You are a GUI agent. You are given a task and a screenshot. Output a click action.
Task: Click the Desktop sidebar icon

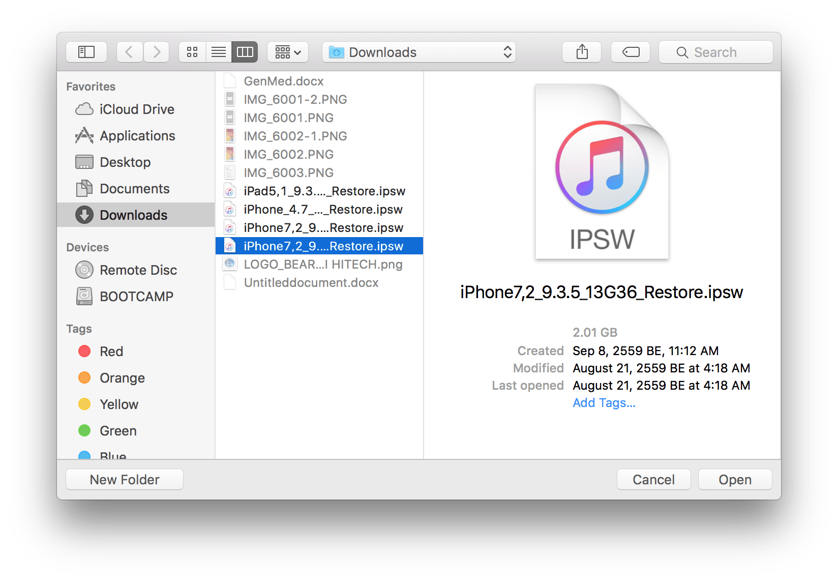[84, 162]
